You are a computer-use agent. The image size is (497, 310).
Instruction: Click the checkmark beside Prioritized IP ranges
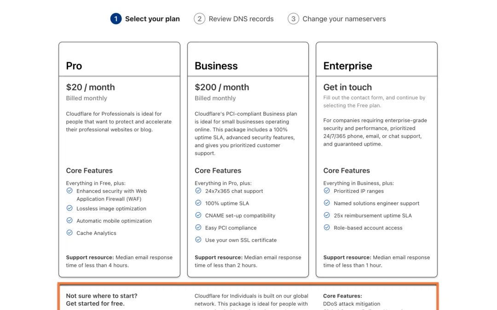coord(327,191)
